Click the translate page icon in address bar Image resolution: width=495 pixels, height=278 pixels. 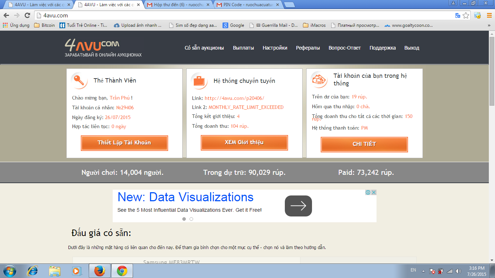click(458, 16)
